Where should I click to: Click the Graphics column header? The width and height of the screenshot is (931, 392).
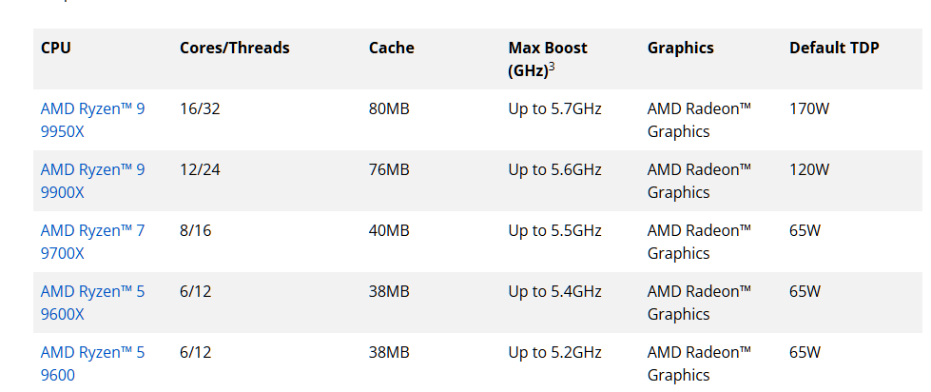681,48
